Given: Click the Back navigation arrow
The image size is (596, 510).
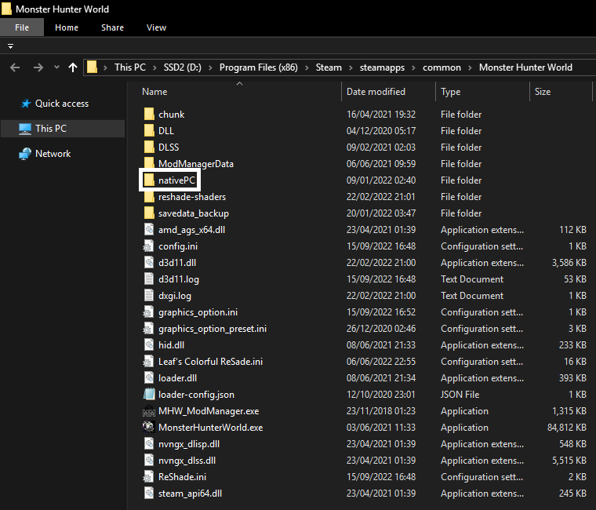Looking at the screenshot, I should 15,67.
